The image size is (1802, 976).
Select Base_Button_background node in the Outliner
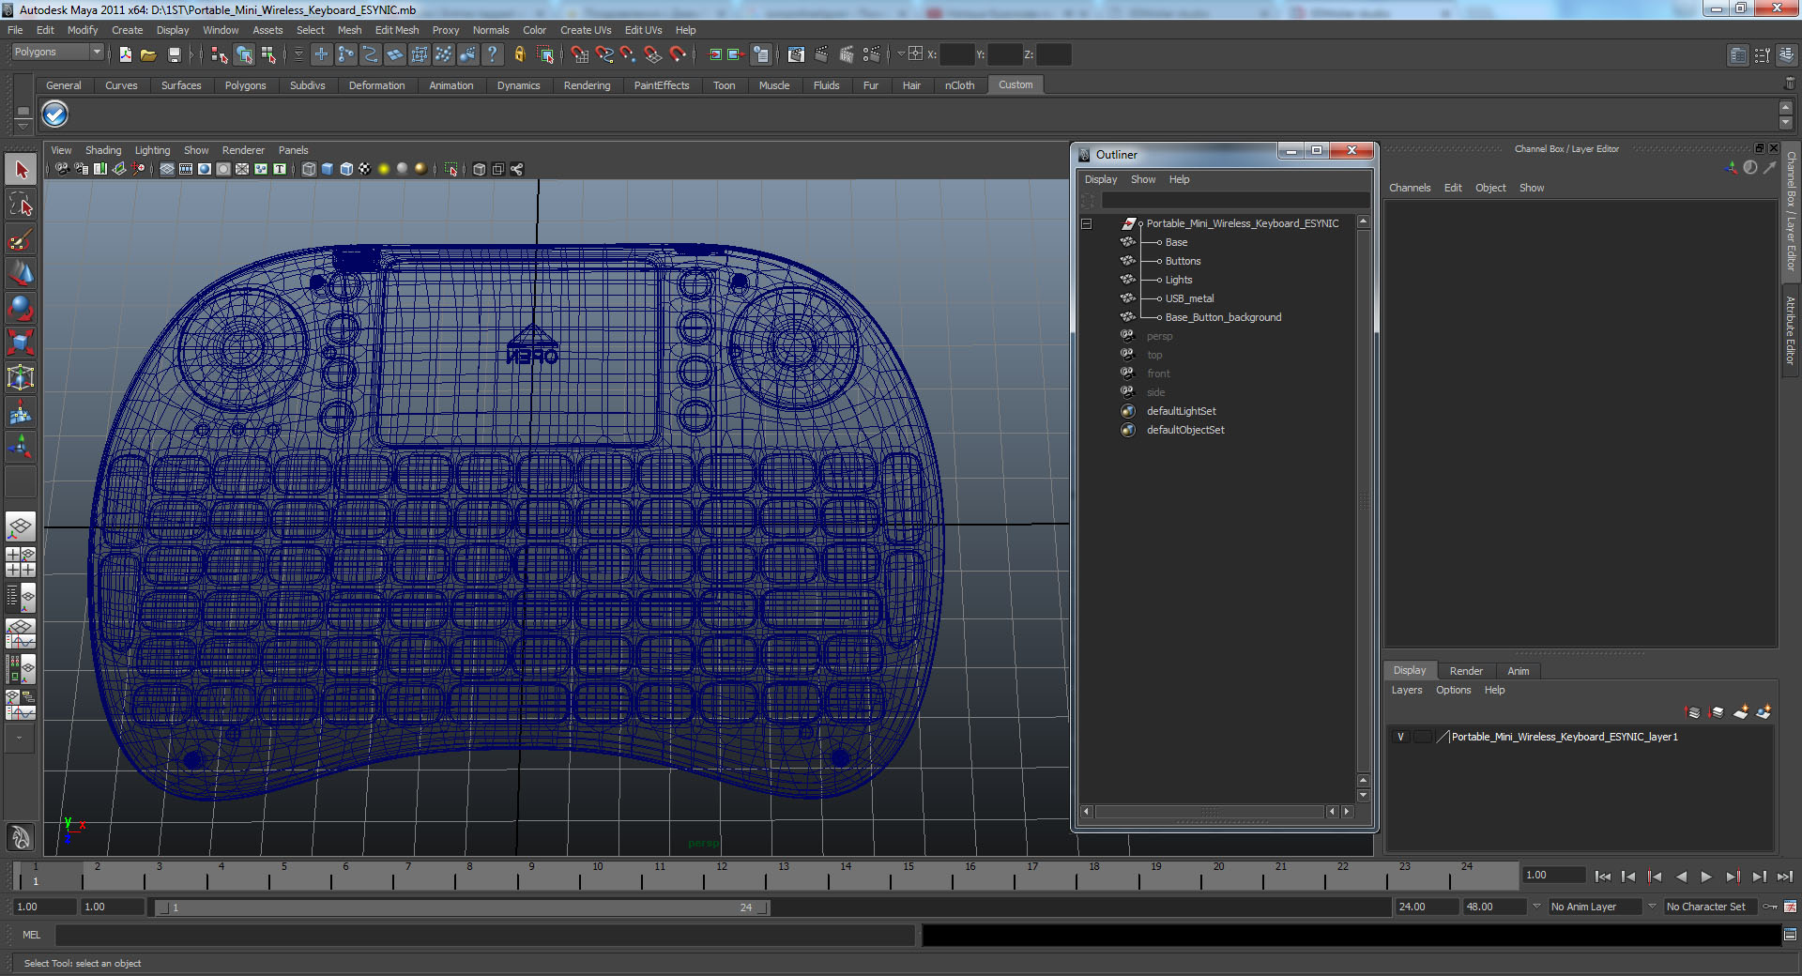coord(1223,317)
